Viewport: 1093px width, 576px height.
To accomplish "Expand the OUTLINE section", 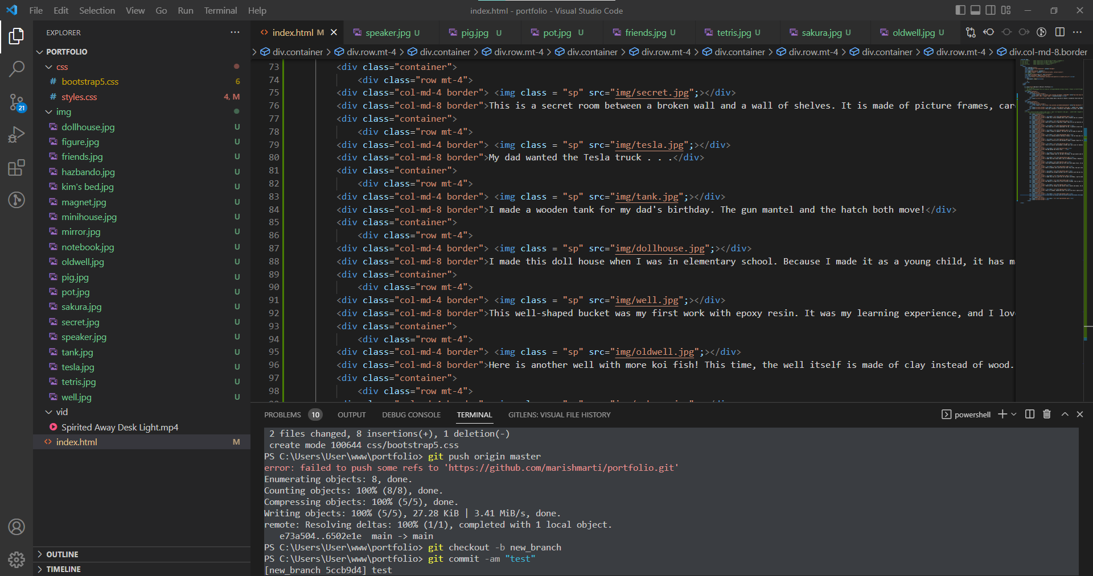I will [x=62, y=554].
